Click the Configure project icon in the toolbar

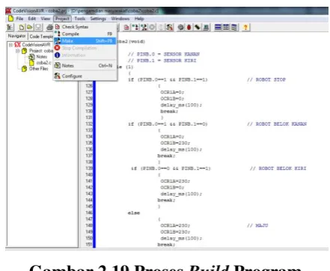169,27
